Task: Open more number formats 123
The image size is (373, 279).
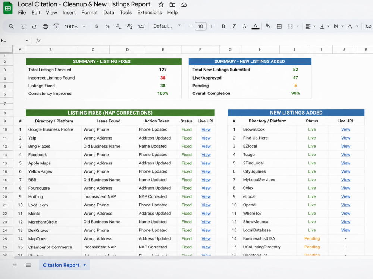Action: pos(141,26)
